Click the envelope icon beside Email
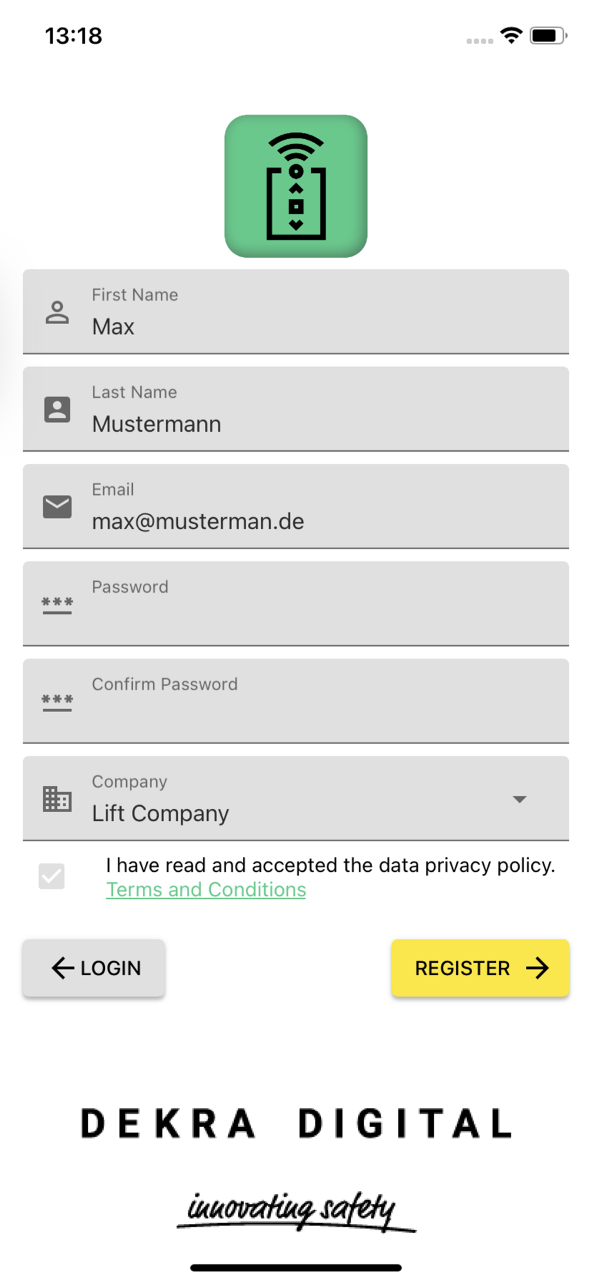The width and height of the screenshot is (592, 1283). tap(57, 507)
